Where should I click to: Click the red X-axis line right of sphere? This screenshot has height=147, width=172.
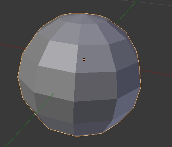(x=156, y=73)
